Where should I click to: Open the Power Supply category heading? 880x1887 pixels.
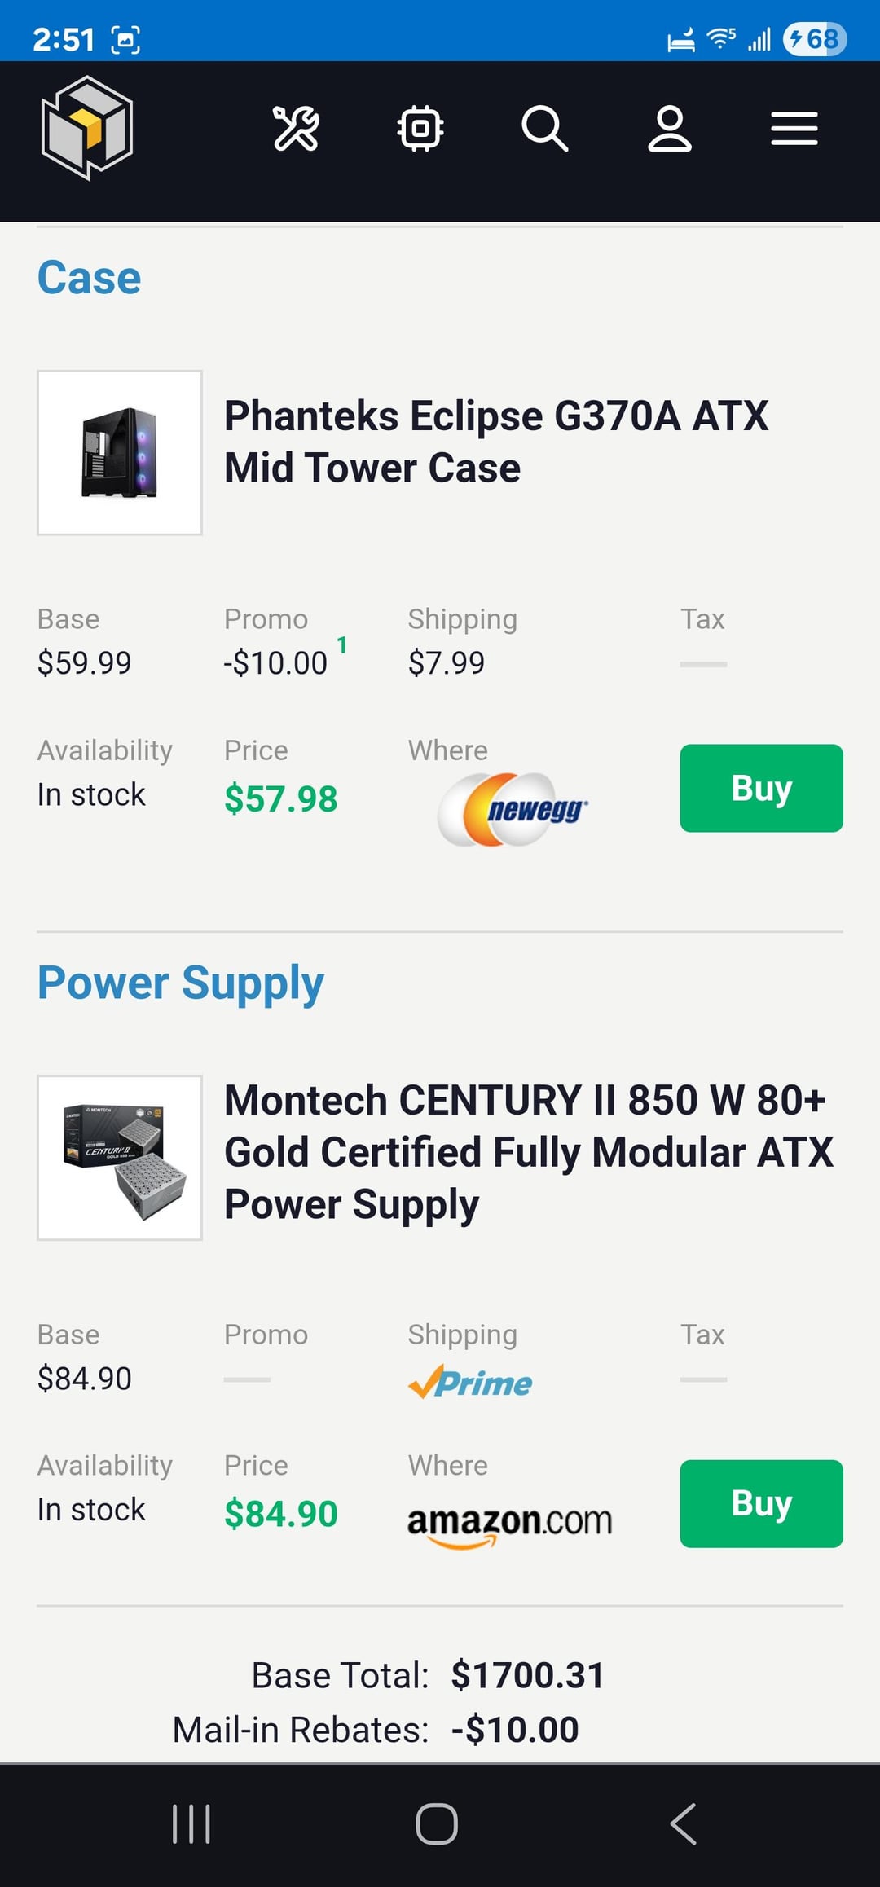[x=181, y=983]
